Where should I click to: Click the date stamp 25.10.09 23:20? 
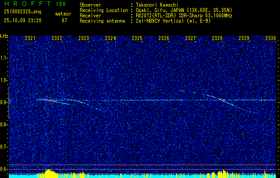pyautogui.click(x=23, y=20)
